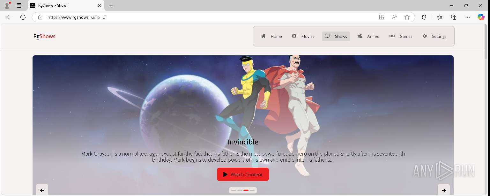
Task: Click the Invincible title text
Action: (x=243, y=142)
